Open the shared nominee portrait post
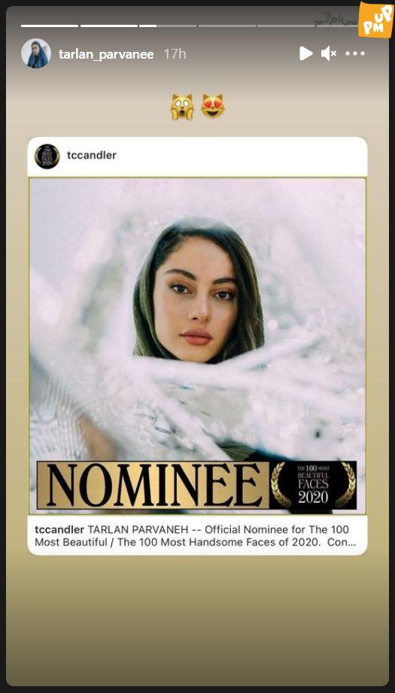The image size is (395, 693). pos(198,346)
